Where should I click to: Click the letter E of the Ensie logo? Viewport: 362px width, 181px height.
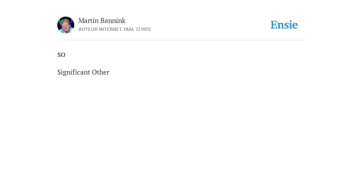274,25
